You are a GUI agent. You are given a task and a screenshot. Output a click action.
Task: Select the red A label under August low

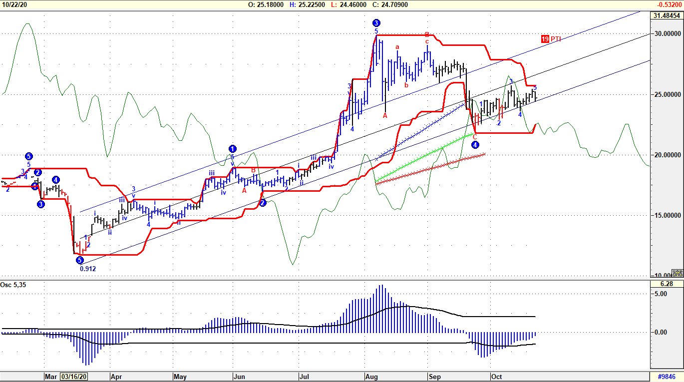[x=385, y=115]
